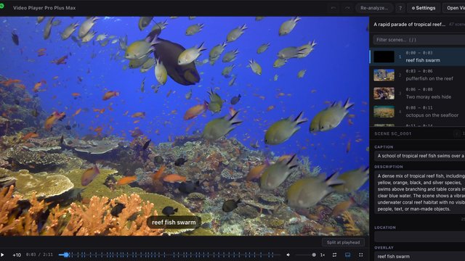Select scene 1 reef fish swarm
The height and width of the screenshot is (261, 465).
pos(418,57)
